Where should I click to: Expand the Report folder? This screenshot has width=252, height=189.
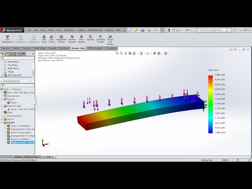[x=2, y=119]
